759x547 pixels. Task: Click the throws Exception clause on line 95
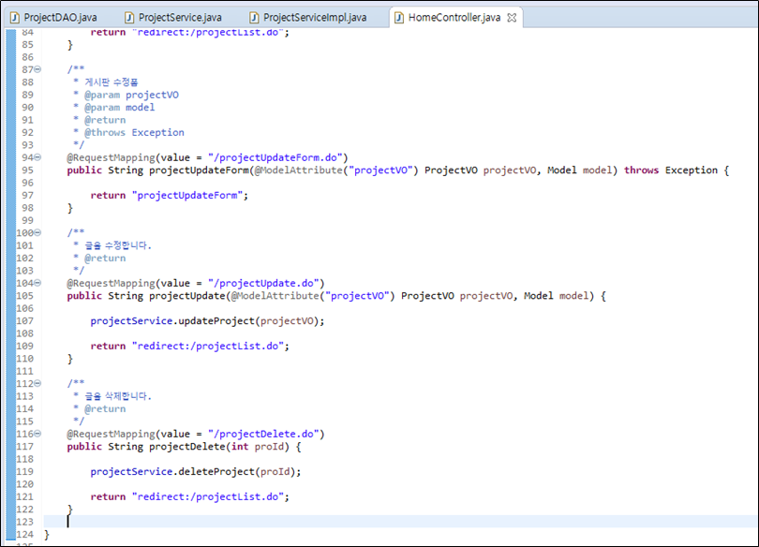(671, 170)
